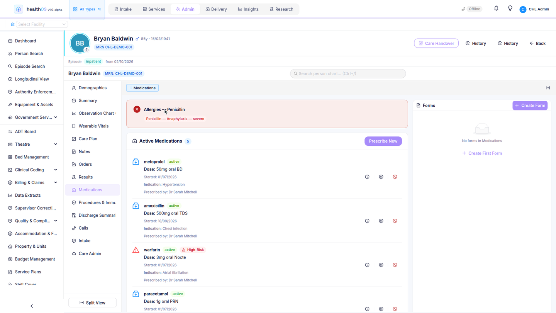Image resolution: width=556 pixels, height=313 pixels.
Task: Click the stop icon for warfarin
Action: [395, 265]
